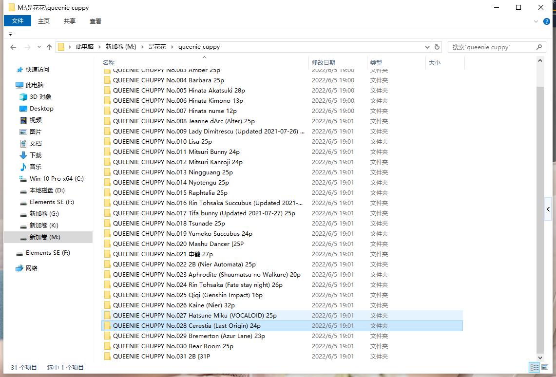Sort by 修改日期 column header
This screenshot has height=377, width=556.
pyautogui.click(x=324, y=63)
